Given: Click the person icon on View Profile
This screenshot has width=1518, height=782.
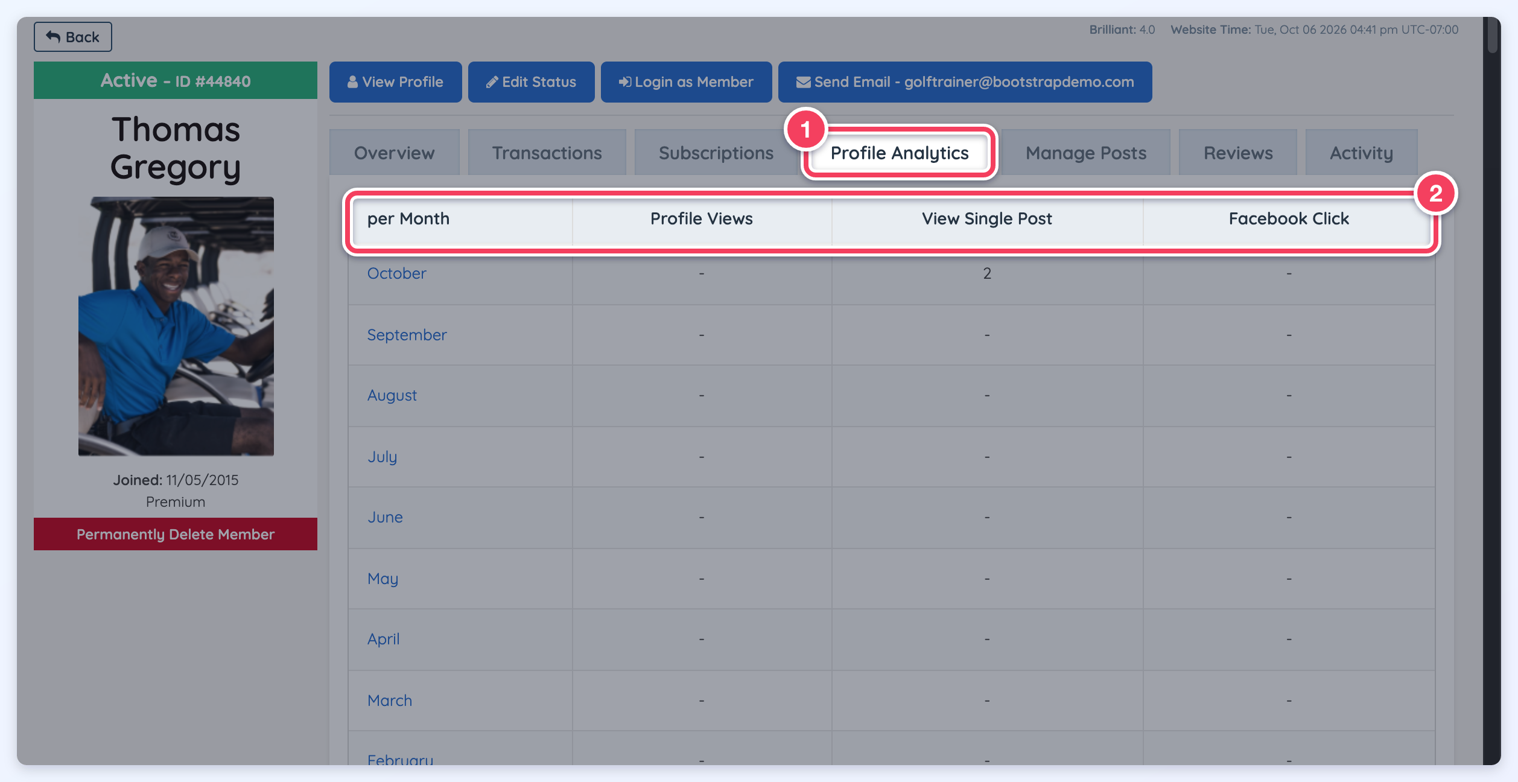Looking at the screenshot, I should pos(352,82).
